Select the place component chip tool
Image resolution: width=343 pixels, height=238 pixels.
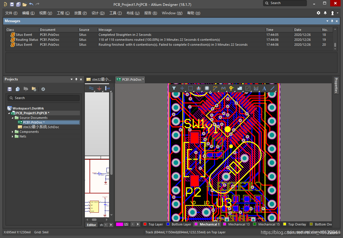tap(207, 88)
